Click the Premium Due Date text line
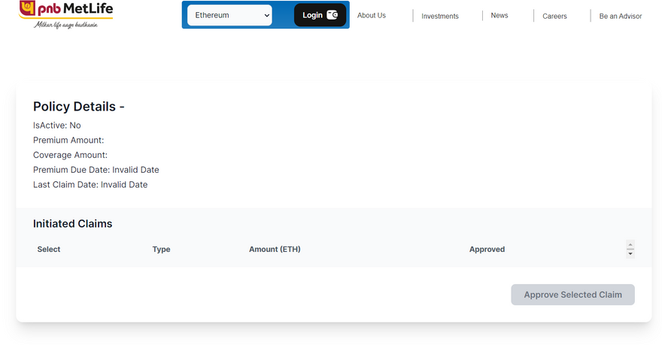Viewport: 662px width, 345px height. tap(96, 170)
